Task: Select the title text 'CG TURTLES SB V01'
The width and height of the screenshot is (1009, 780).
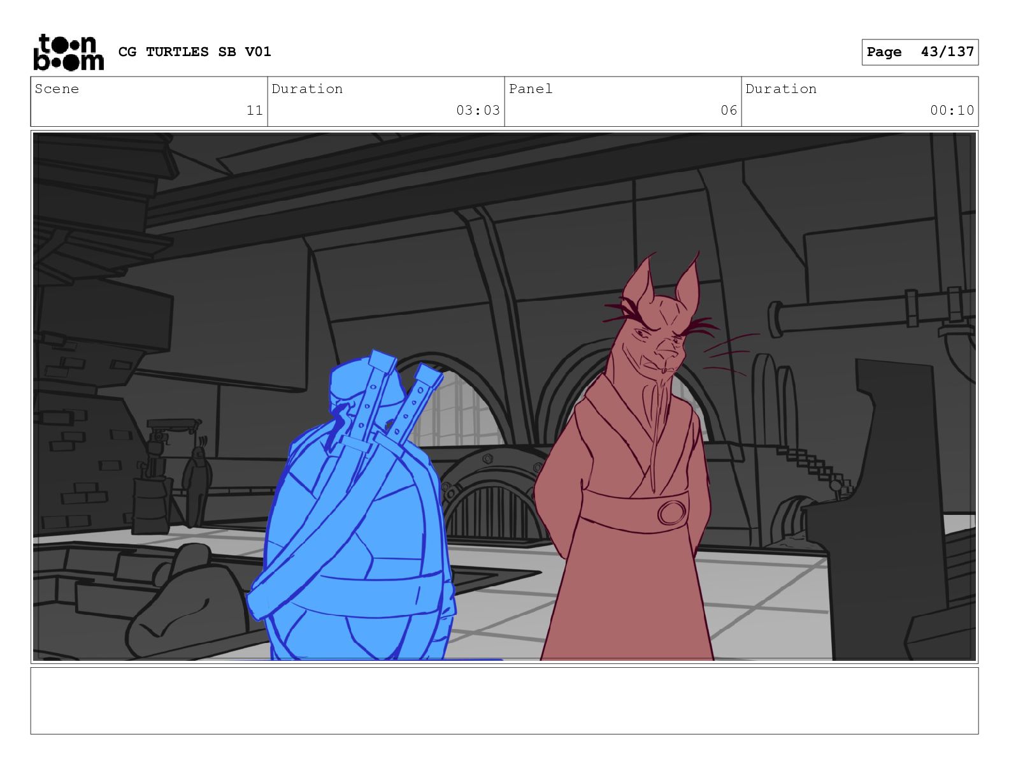Action: (x=195, y=52)
